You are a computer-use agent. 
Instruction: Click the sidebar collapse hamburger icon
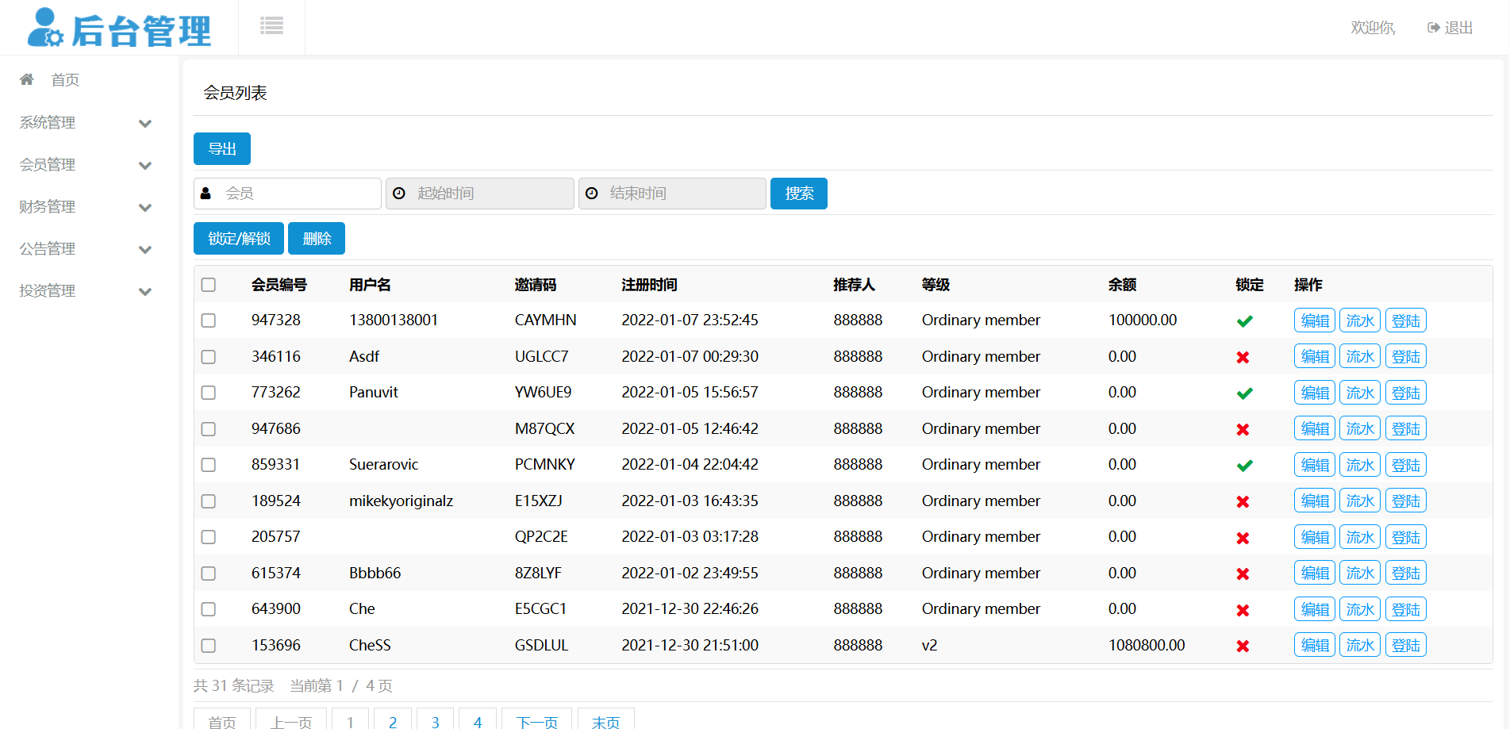(271, 26)
